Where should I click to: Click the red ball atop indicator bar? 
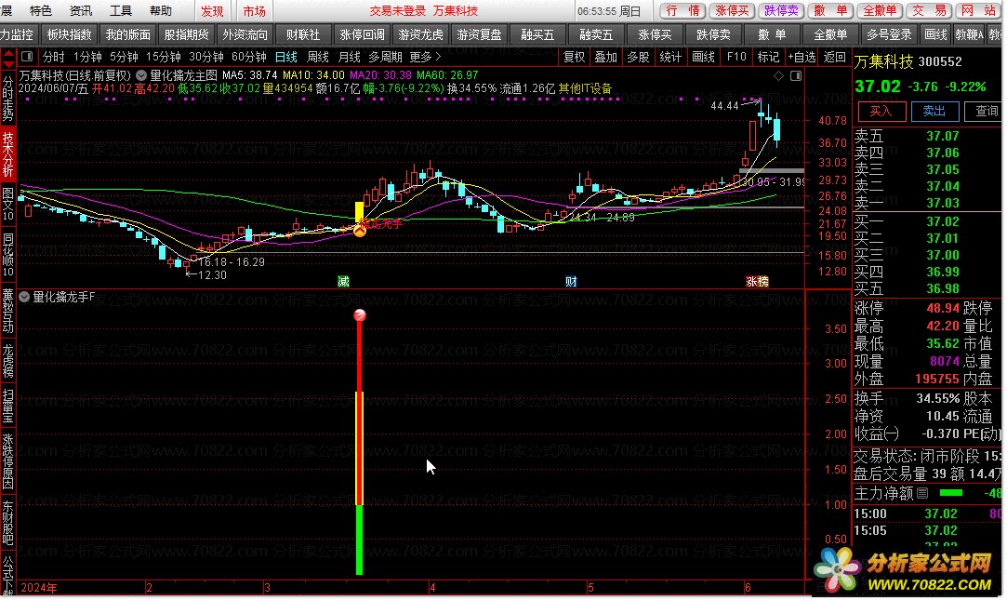(360, 314)
